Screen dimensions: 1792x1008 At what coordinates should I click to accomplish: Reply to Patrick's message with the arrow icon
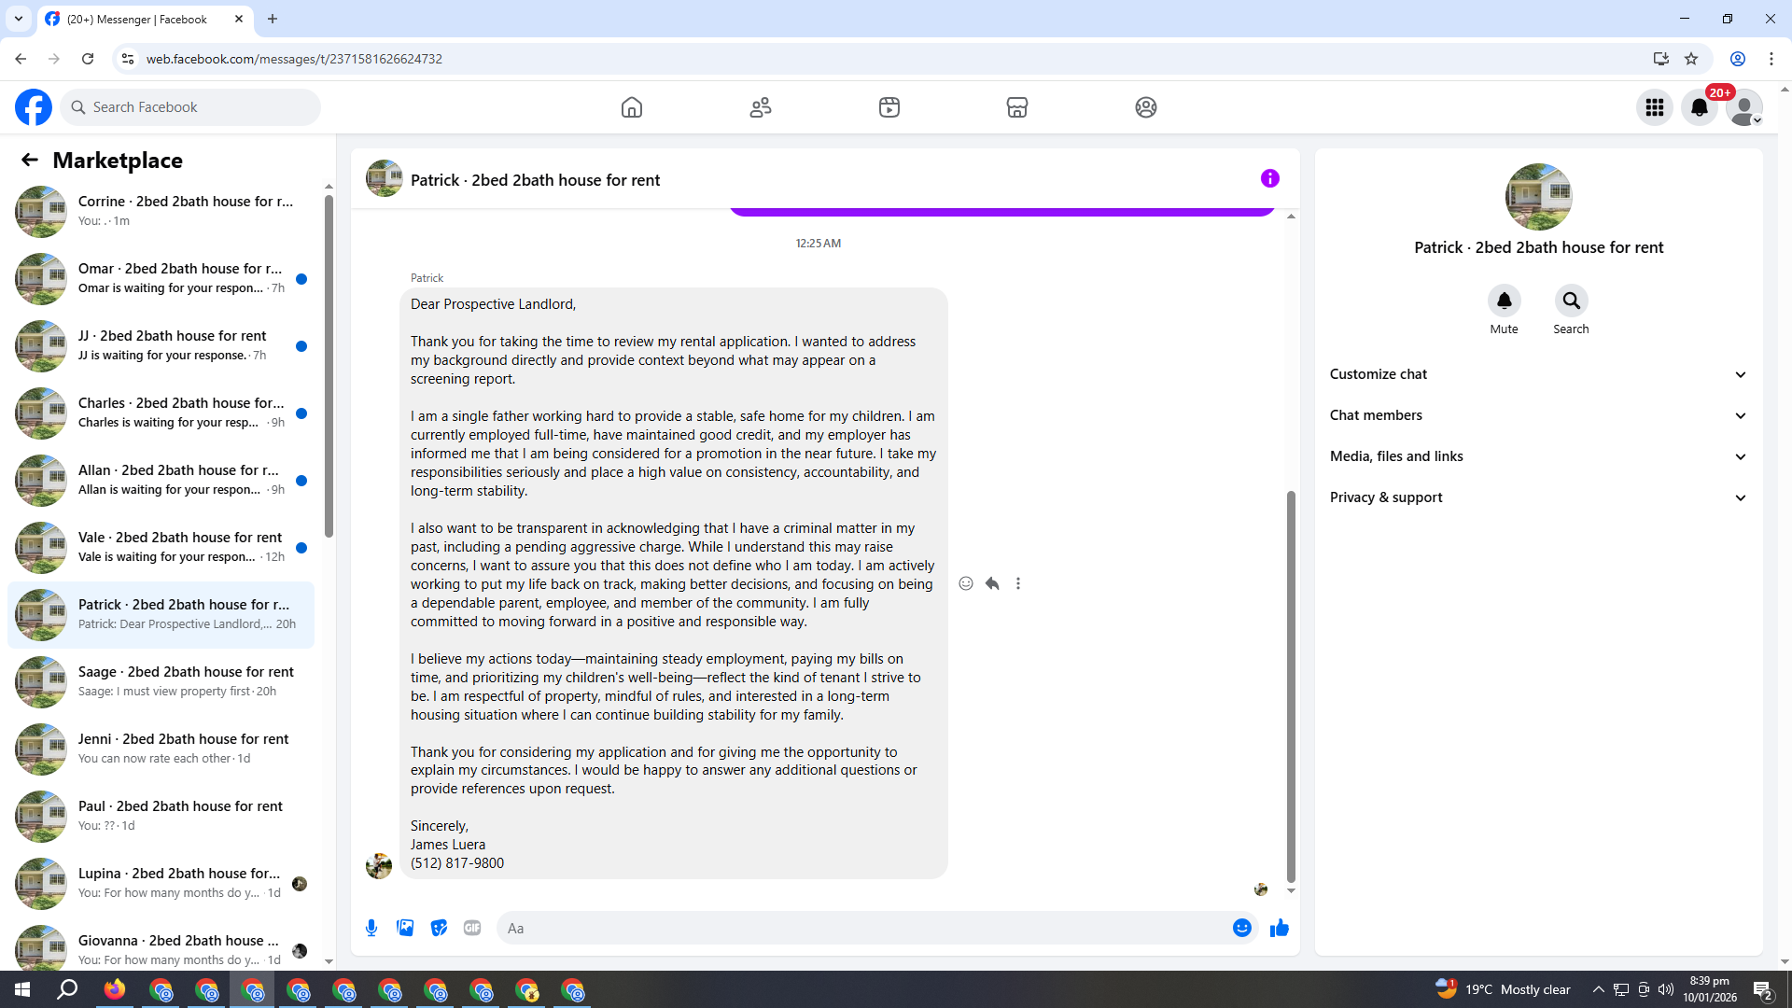coord(992,583)
